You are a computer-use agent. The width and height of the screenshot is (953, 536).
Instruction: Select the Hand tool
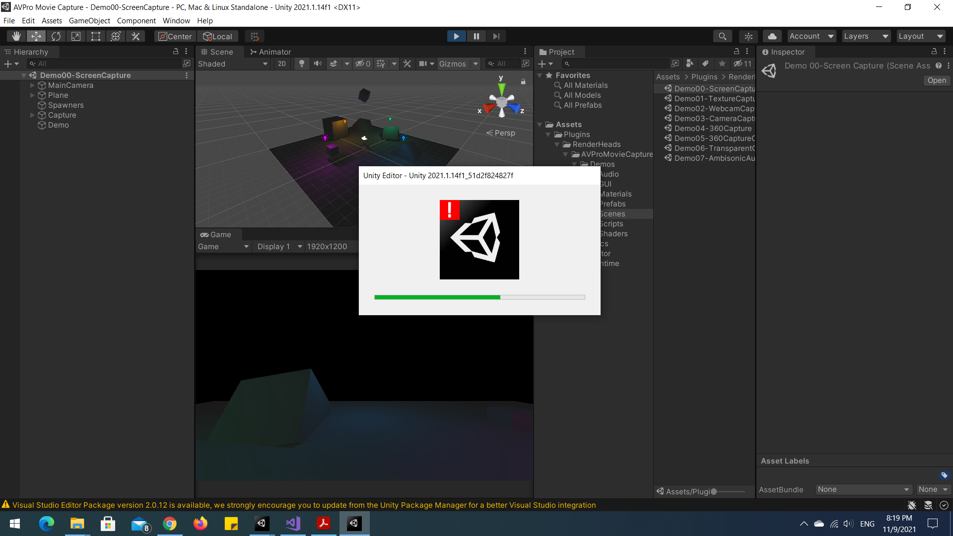(16, 36)
